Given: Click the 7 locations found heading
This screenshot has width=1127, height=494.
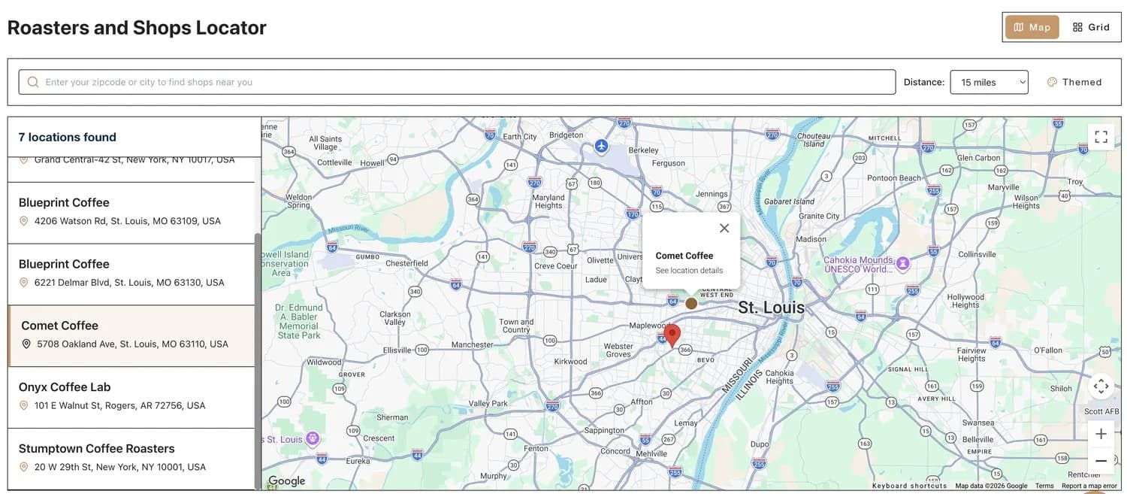Looking at the screenshot, I should (68, 137).
